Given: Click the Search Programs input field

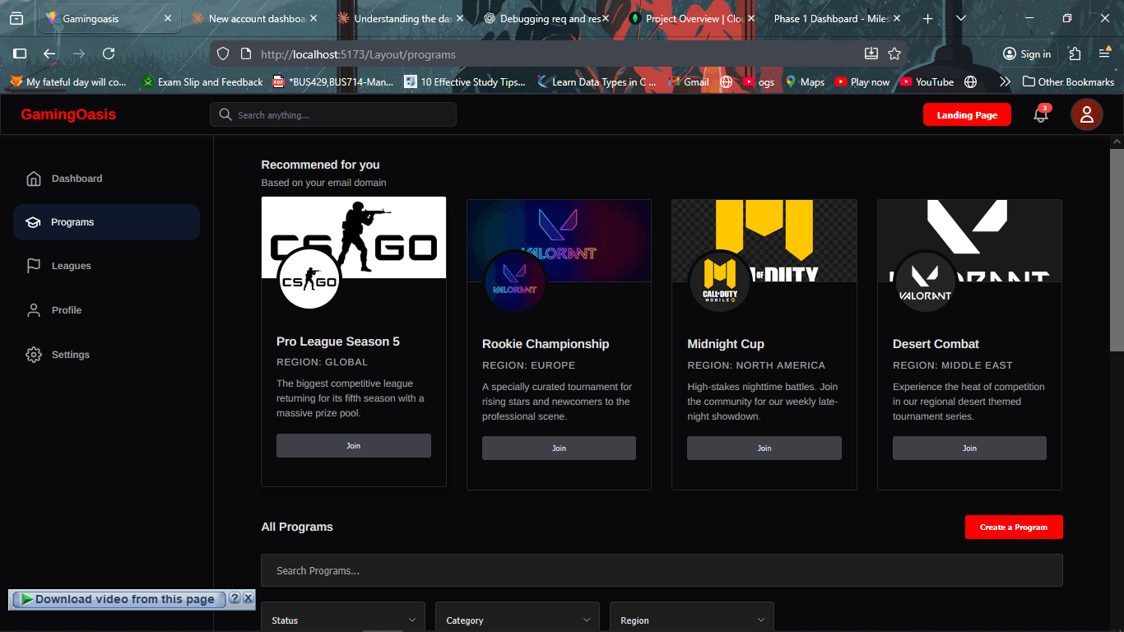Looking at the screenshot, I should coord(662,570).
